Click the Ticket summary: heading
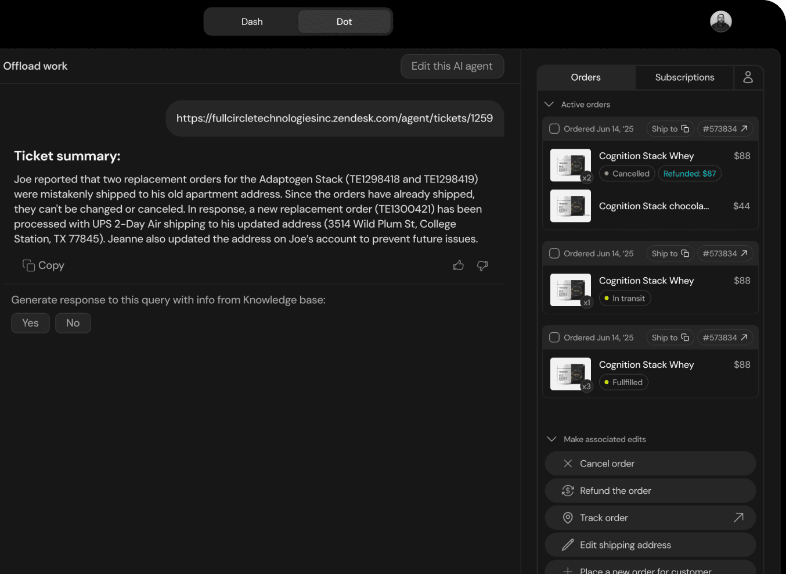Screen dimensions: 786x574 67,156
